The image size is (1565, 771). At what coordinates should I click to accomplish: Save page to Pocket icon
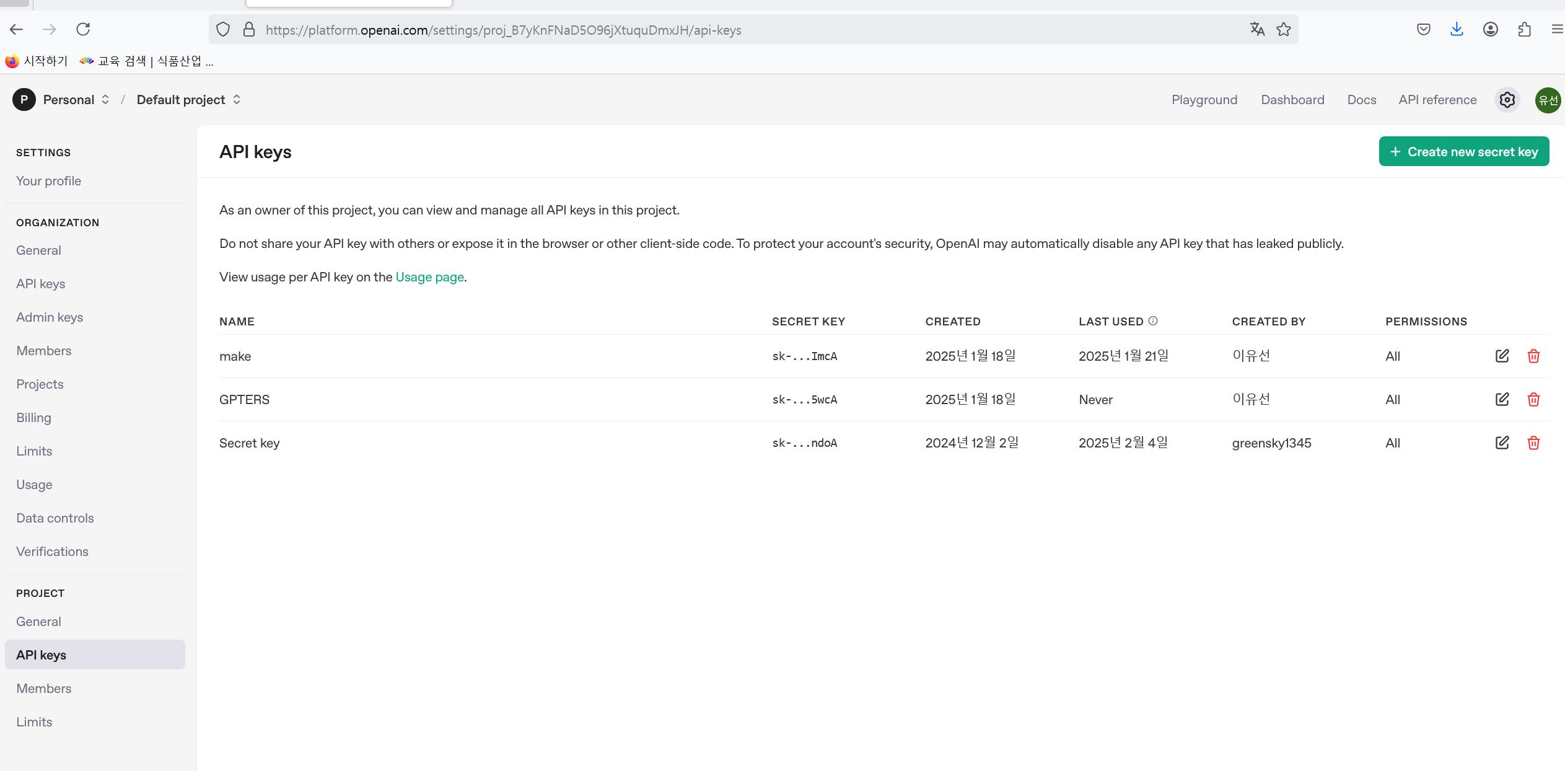pyautogui.click(x=1424, y=29)
